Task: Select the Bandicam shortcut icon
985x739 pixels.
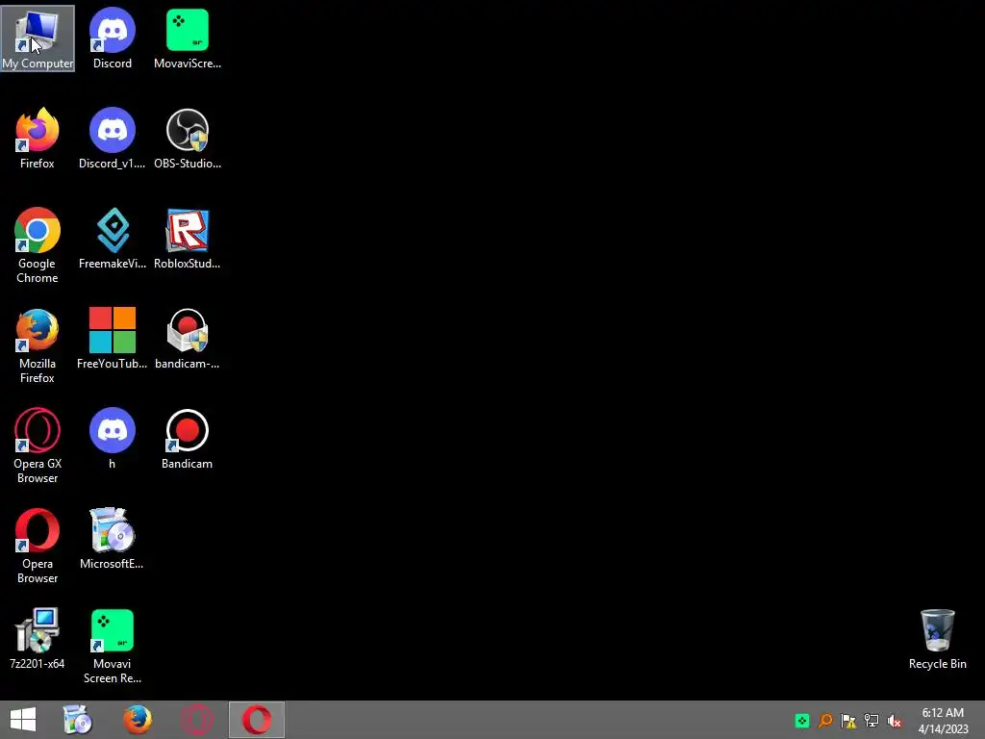Action: click(188, 439)
